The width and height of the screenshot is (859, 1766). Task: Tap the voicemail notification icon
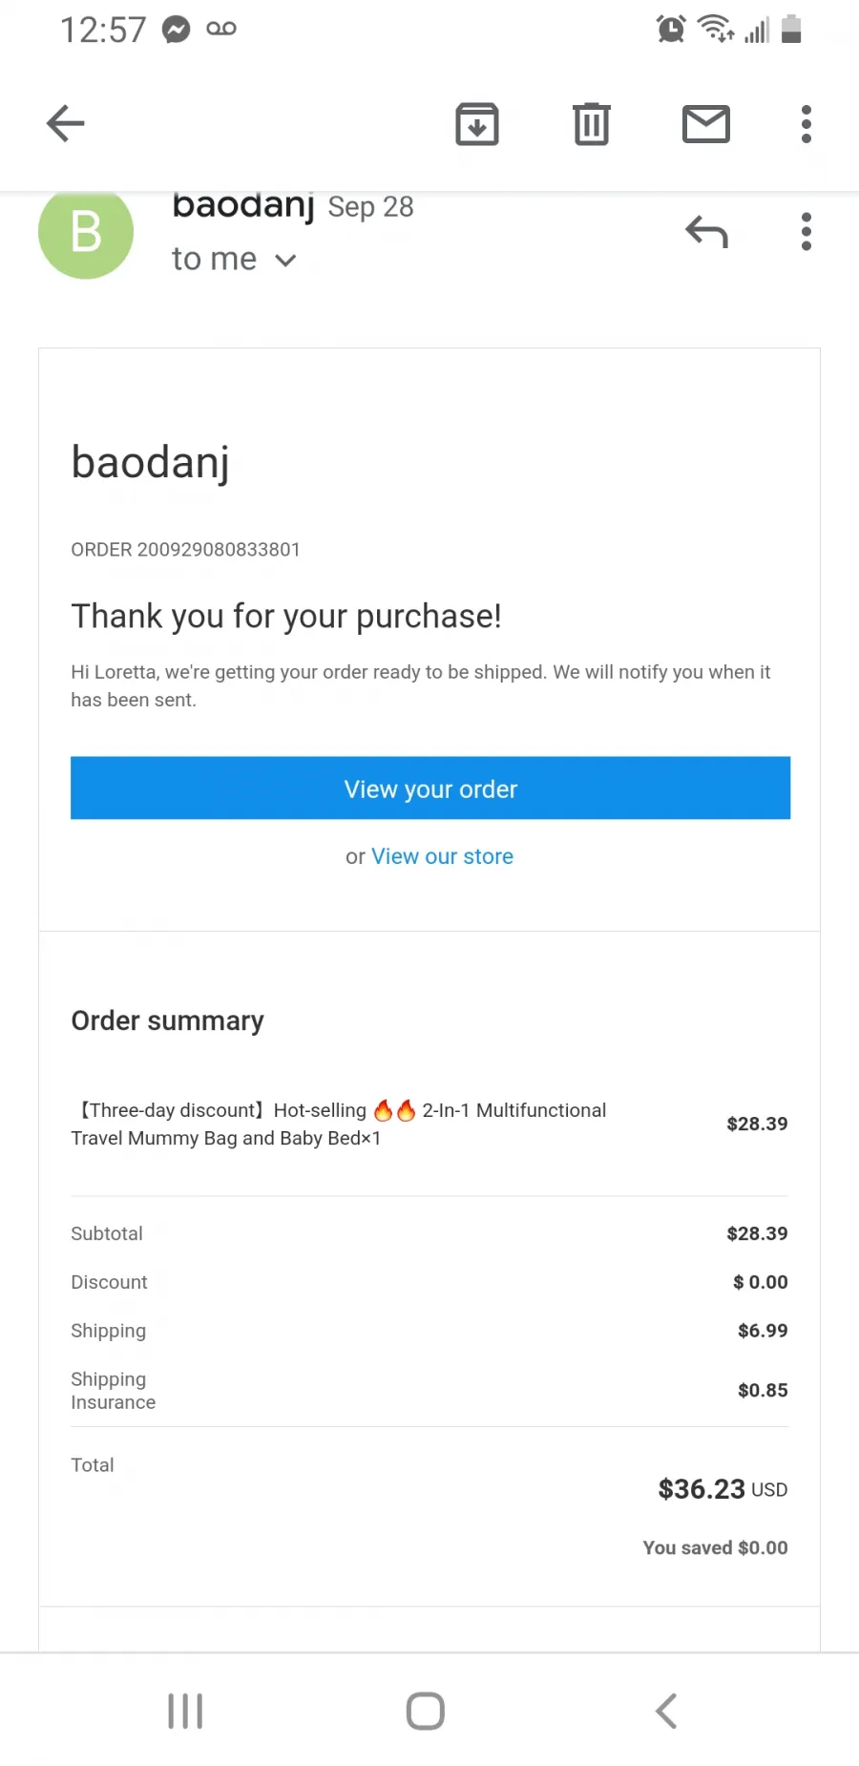[x=221, y=30]
